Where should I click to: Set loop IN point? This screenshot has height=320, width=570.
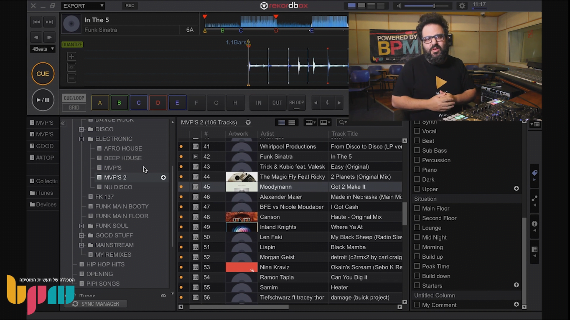[259, 103]
